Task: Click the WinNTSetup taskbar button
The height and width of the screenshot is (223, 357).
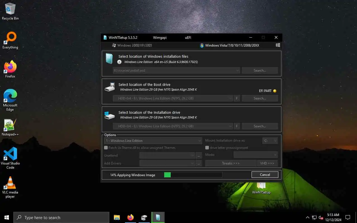Action: 158,217
